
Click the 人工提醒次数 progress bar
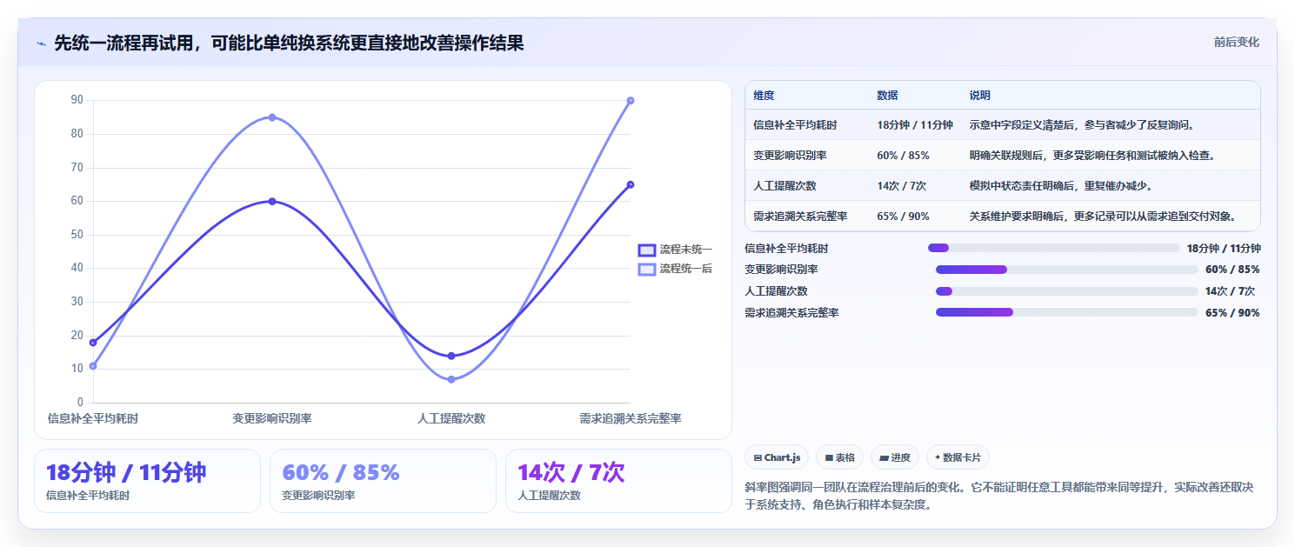click(1066, 291)
